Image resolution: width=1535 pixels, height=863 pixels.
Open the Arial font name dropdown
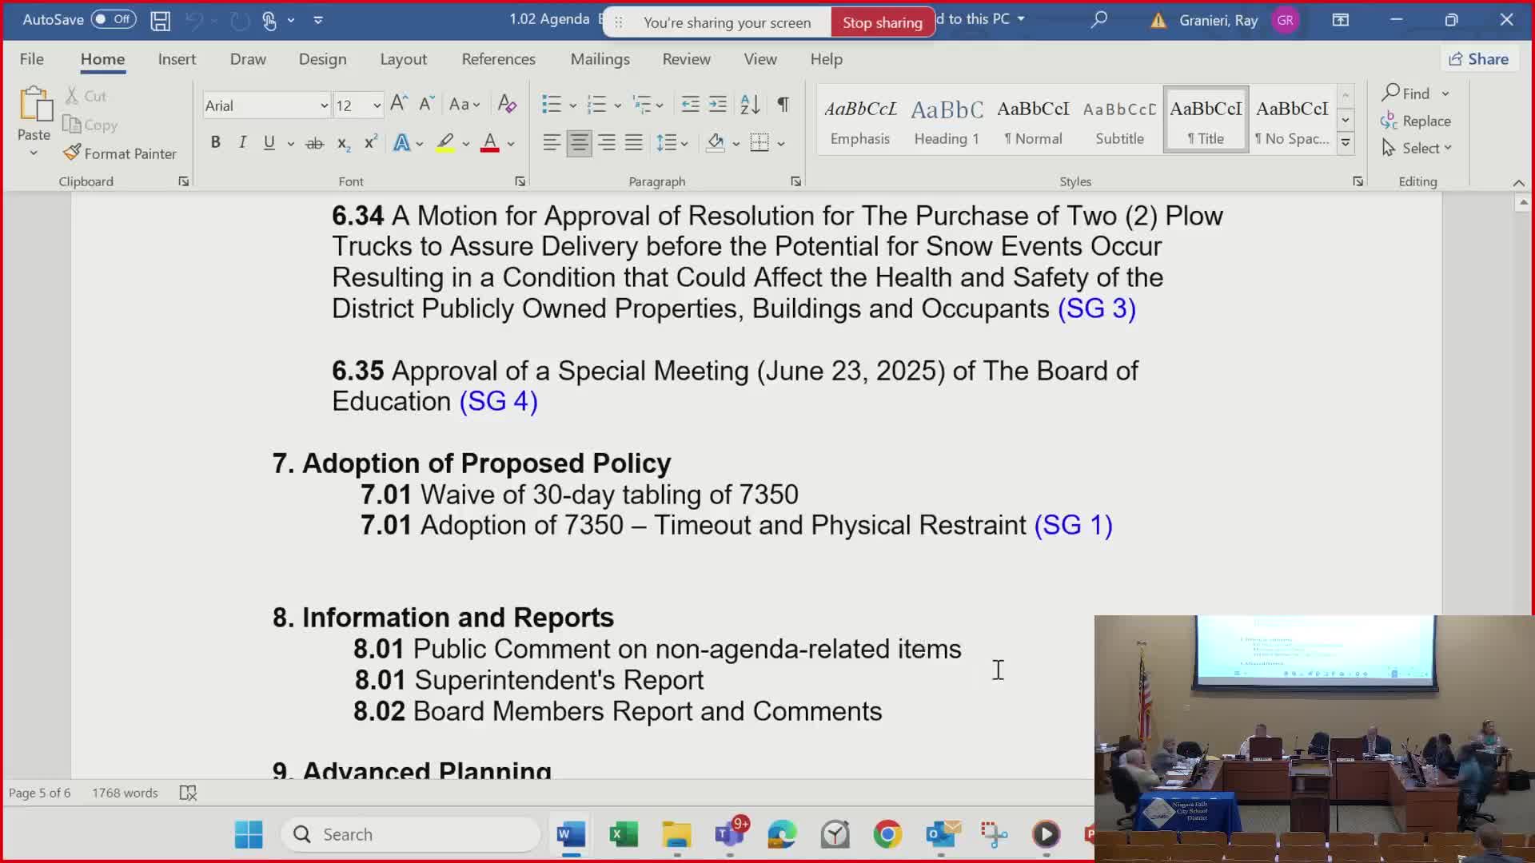click(x=324, y=105)
